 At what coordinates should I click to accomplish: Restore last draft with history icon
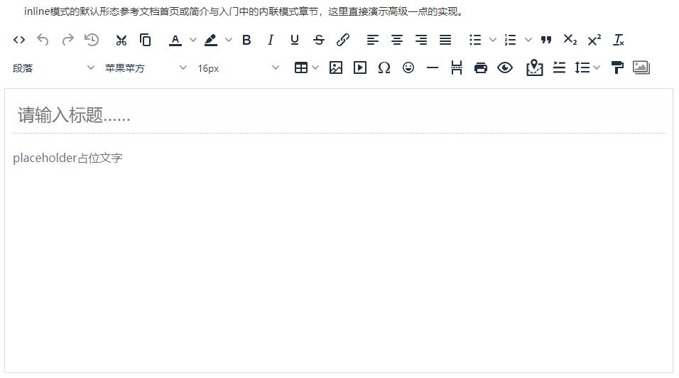tap(92, 40)
